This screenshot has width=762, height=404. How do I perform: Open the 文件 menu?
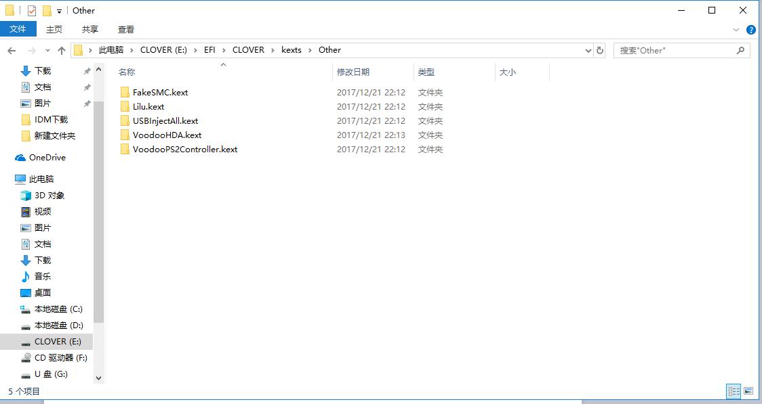(19, 29)
